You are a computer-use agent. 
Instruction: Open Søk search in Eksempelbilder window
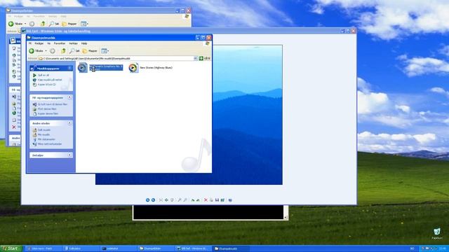(54, 24)
